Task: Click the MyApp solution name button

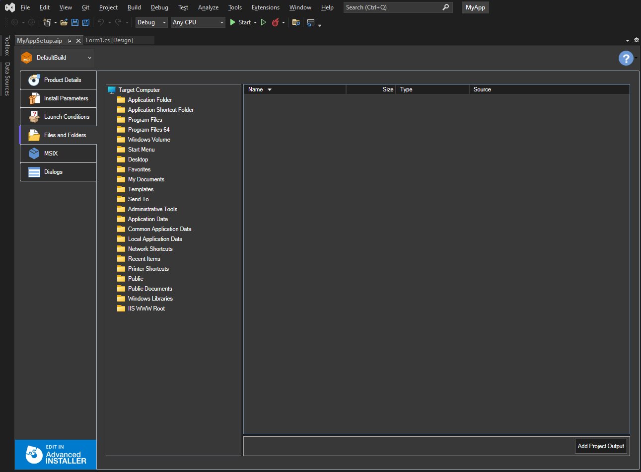Action: click(x=475, y=7)
